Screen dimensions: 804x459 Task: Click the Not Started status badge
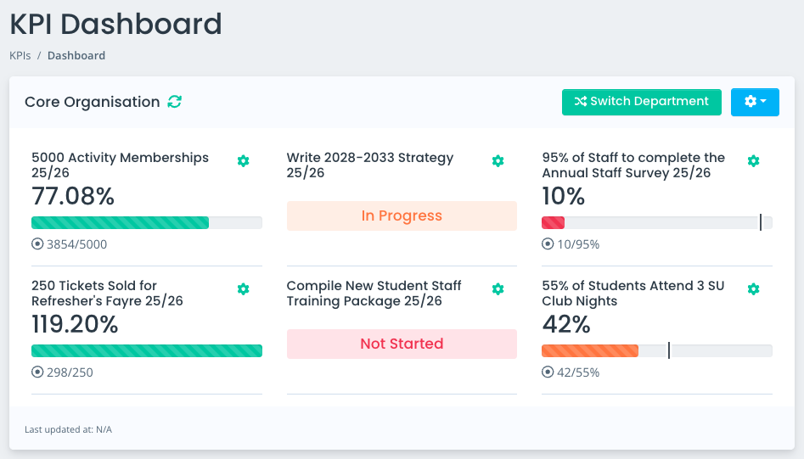pos(402,344)
